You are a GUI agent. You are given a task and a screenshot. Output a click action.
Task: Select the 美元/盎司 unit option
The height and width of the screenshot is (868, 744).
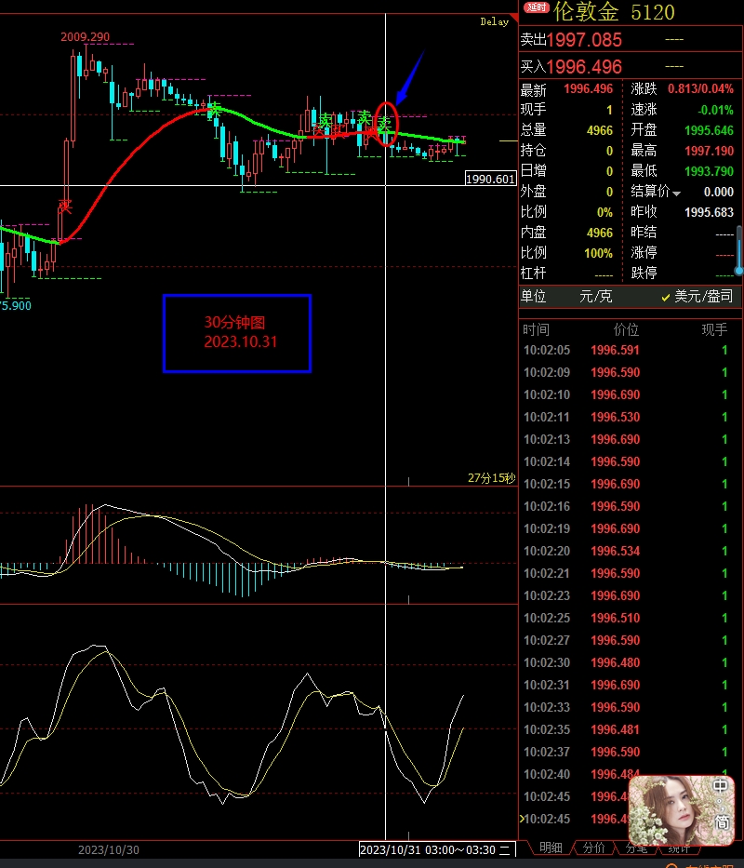[x=703, y=297]
